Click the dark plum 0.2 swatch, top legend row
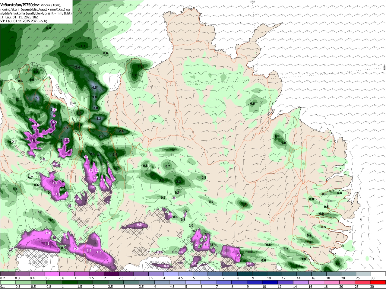This screenshot has height=289, width=386. point(7,274)
